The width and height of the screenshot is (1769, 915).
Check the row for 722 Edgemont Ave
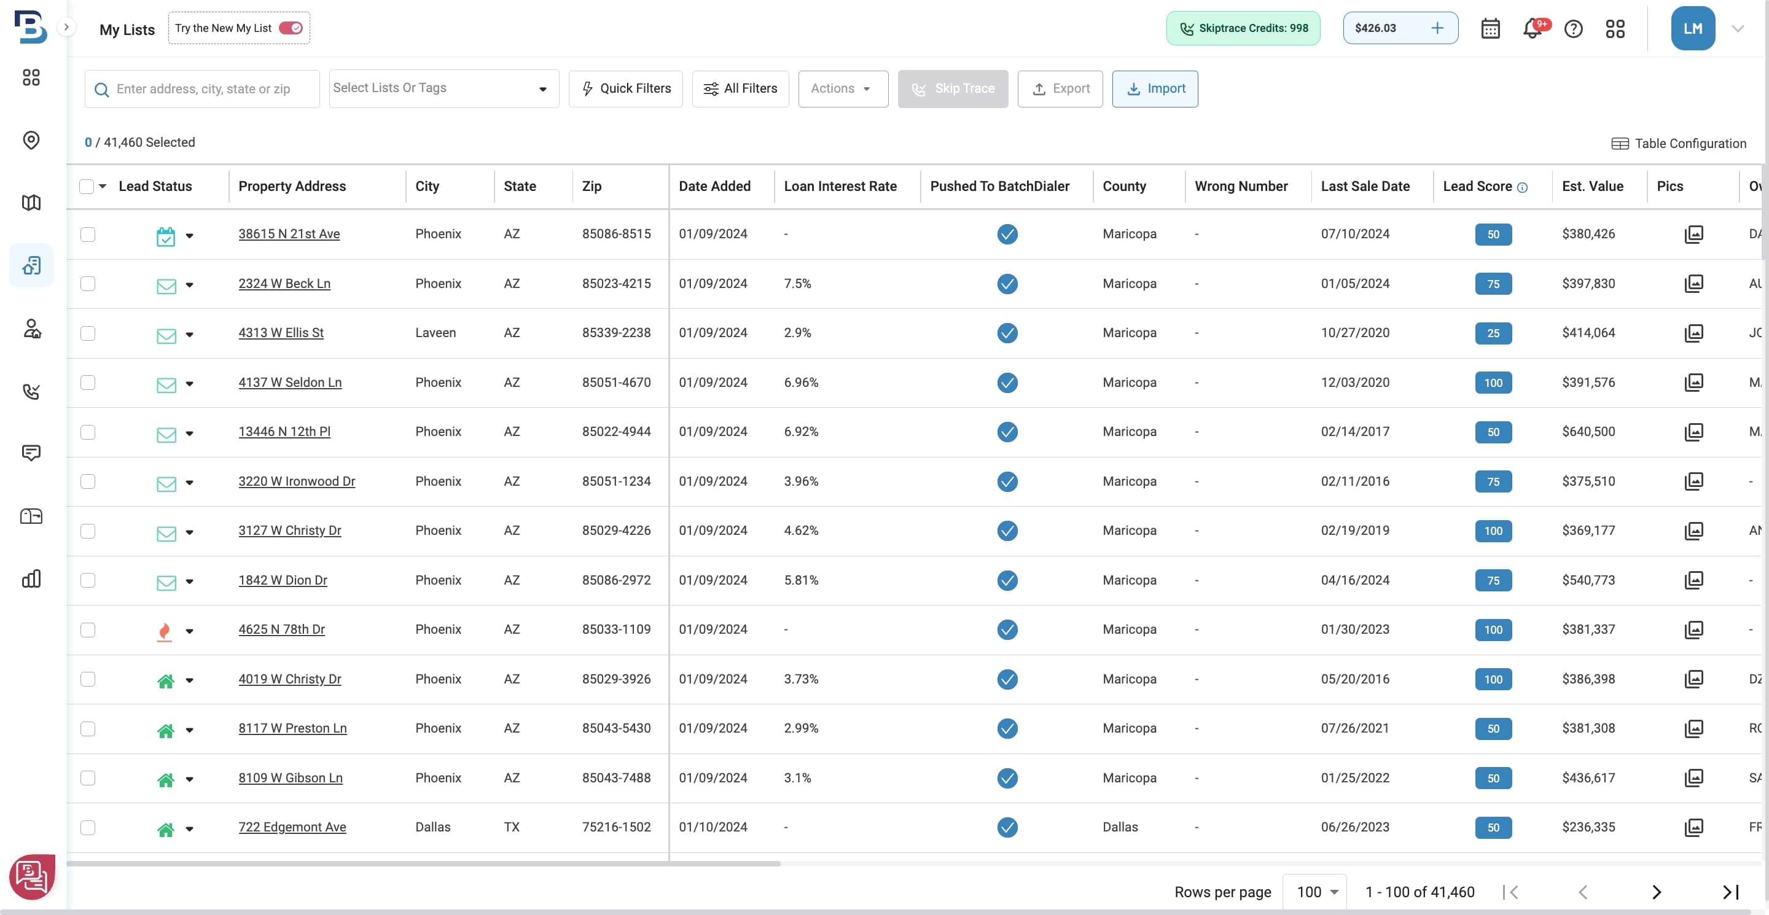point(88,827)
